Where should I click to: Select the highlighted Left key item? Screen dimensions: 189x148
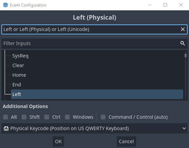pyautogui.click(x=97, y=94)
